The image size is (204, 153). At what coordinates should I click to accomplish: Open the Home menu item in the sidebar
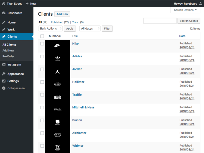(x=17, y=22)
